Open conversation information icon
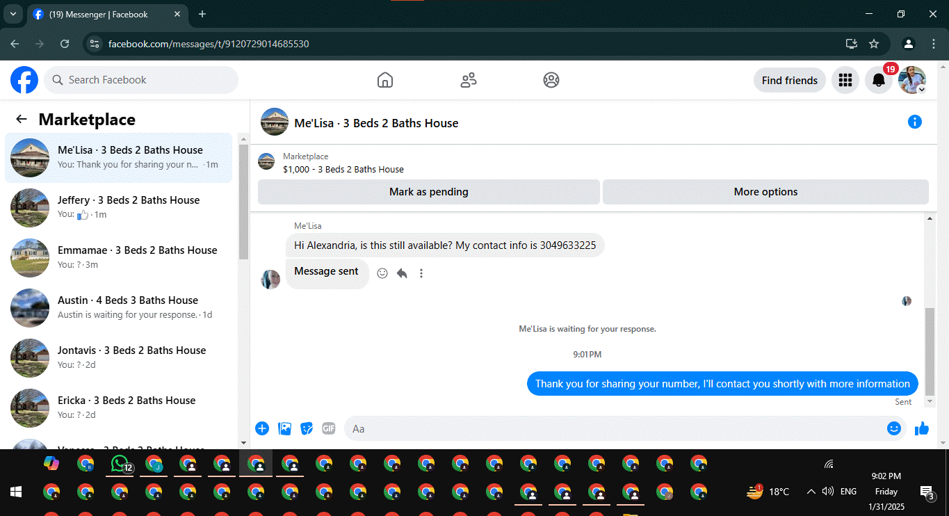The height and width of the screenshot is (516, 949). 915,122
